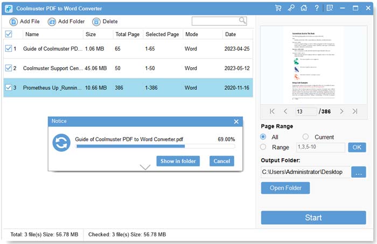Click the 1-386 selected page cell
Screen dimensions: 377x244
click(x=151, y=88)
